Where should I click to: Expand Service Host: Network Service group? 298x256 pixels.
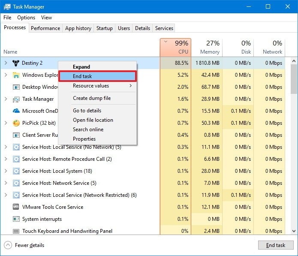6,183
